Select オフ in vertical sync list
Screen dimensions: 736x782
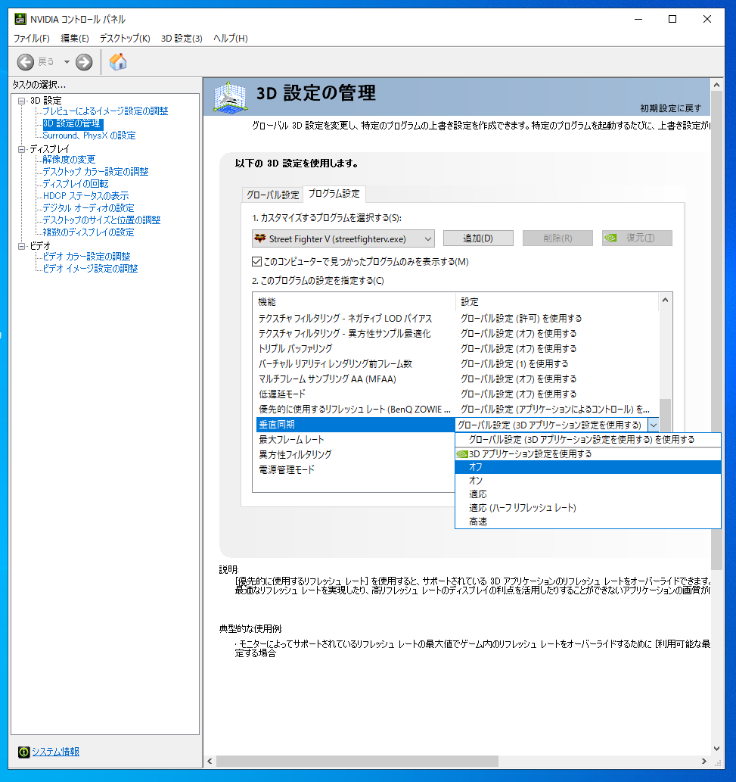[588, 467]
